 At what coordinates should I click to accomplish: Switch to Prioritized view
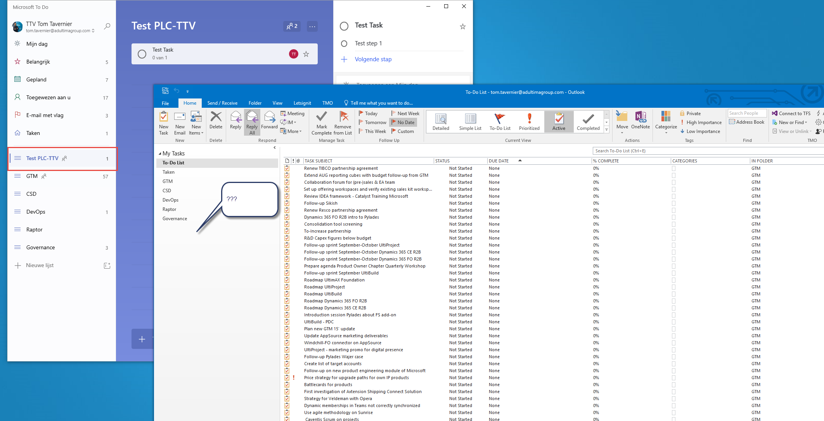(529, 122)
